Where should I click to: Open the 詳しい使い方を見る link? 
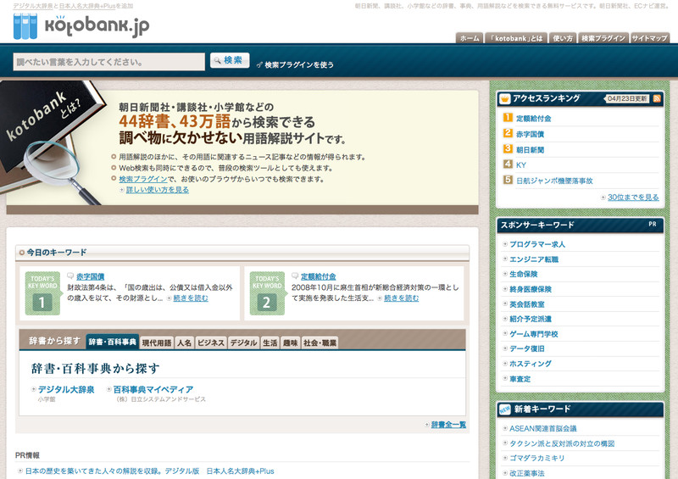[x=158, y=190]
